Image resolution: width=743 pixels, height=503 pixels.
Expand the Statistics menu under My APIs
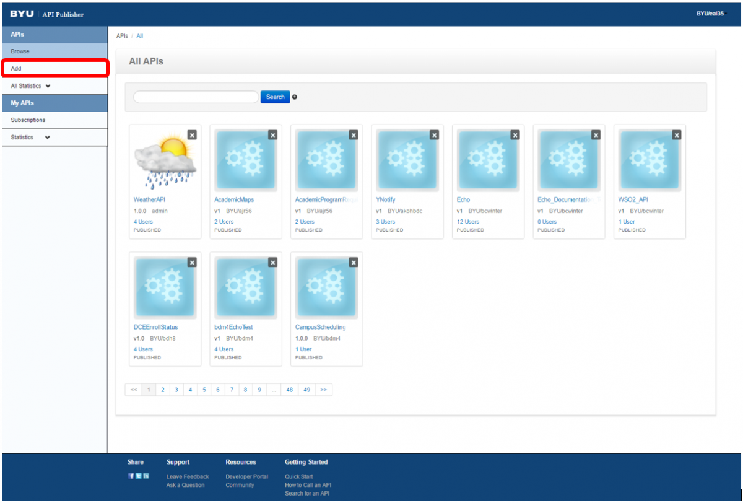(54, 137)
